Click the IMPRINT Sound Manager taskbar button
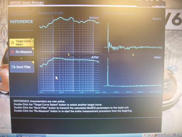Screen dimensions: 182x137 tap(31, 136)
